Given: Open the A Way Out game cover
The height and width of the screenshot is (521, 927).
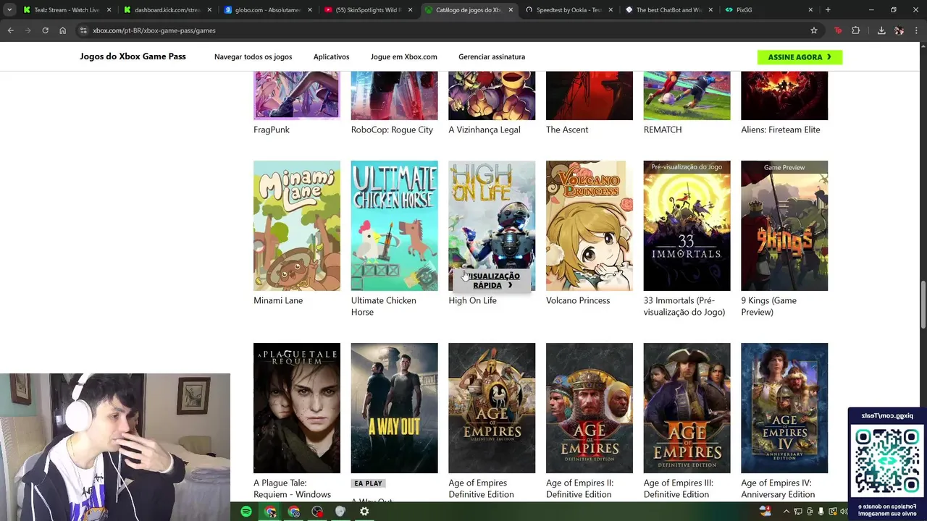Looking at the screenshot, I should [x=394, y=408].
